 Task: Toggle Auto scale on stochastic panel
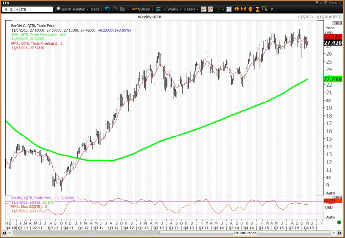330,218
